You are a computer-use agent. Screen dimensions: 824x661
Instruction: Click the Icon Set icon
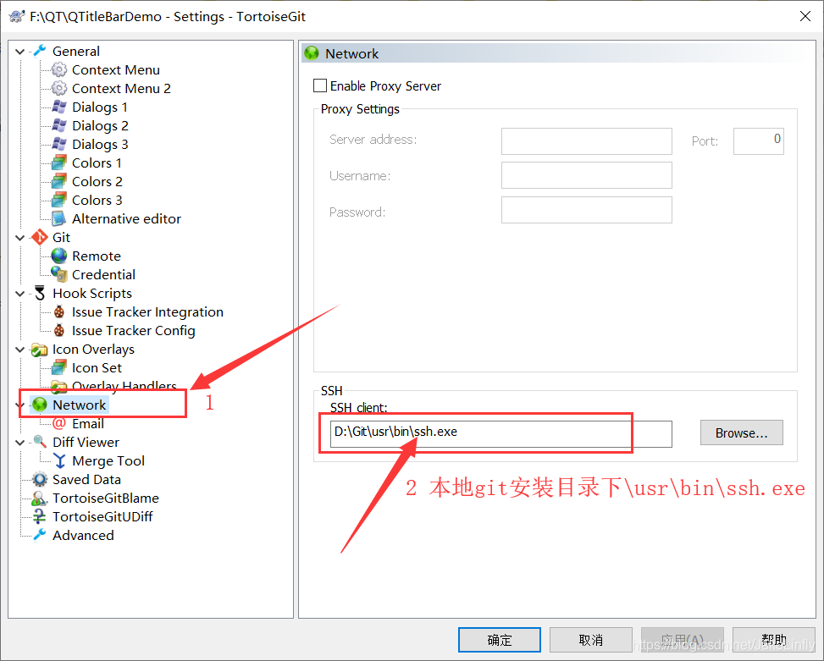[59, 367]
